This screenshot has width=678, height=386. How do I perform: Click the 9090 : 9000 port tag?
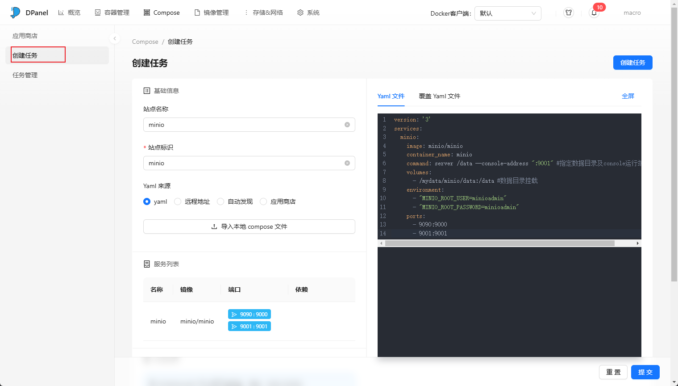pyautogui.click(x=250, y=315)
